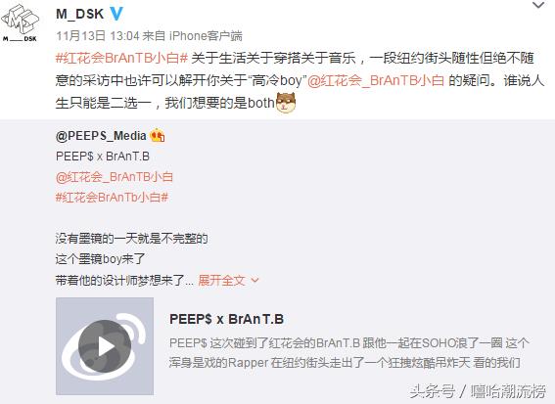The height and width of the screenshot is (404, 555).
Task: Play the PEEP$ x BrAnT.B video
Action: [105, 346]
